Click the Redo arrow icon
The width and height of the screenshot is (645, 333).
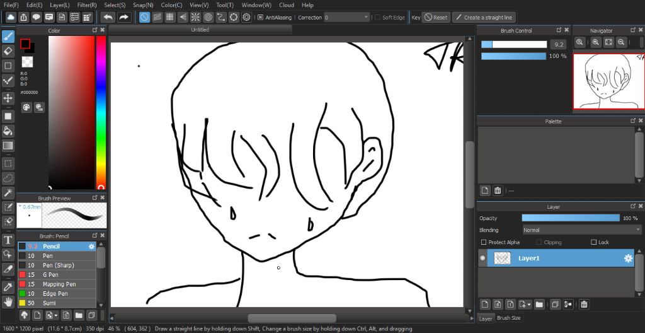(x=123, y=17)
